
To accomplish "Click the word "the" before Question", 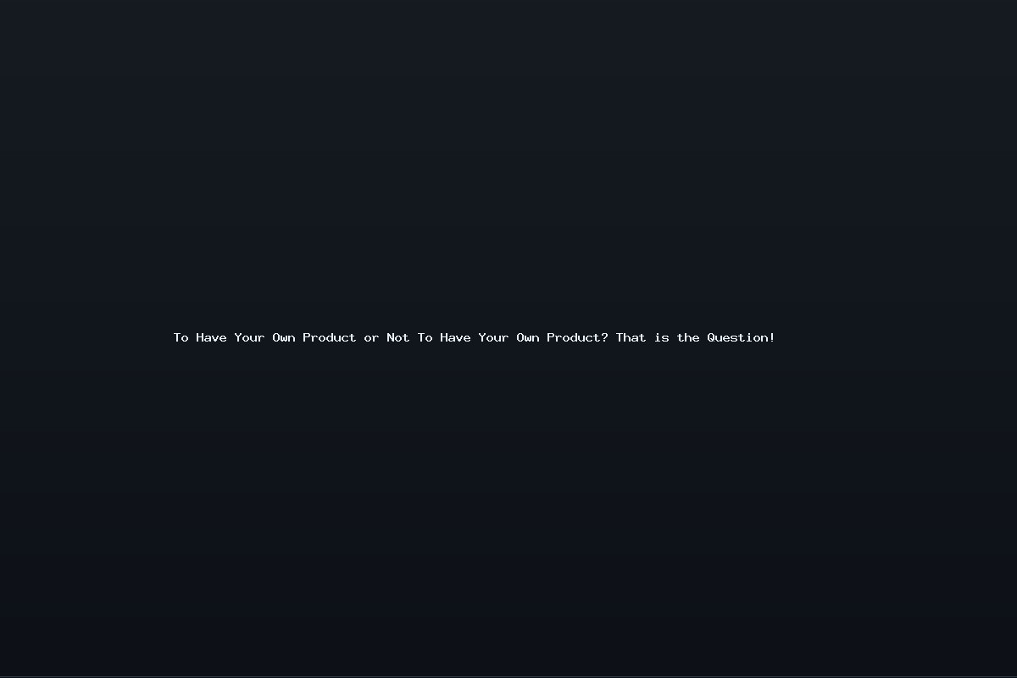I will point(688,337).
